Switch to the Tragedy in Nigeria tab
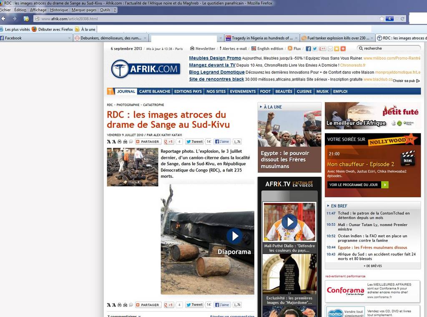The image size is (427, 317). point(262,38)
